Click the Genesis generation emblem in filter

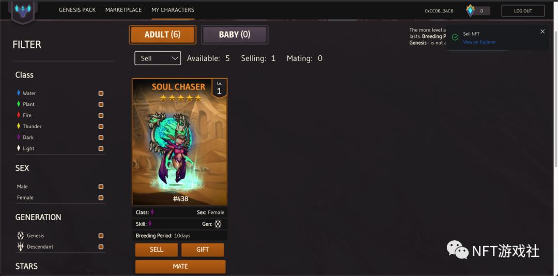(x=21, y=235)
